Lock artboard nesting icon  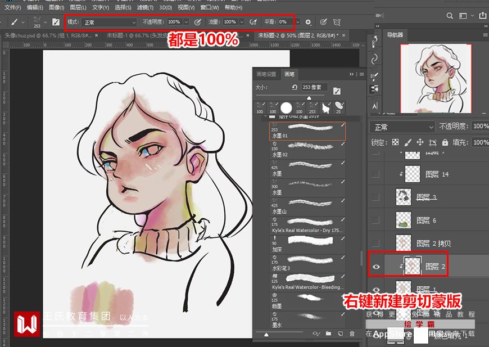(x=432, y=143)
